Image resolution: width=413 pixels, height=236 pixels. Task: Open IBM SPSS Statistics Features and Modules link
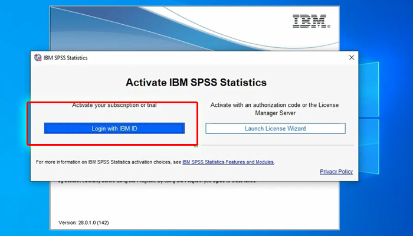tap(228, 162)
